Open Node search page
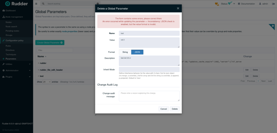This screenshot has height=133, width=277. pyautogui.click(x=11, y=27)
